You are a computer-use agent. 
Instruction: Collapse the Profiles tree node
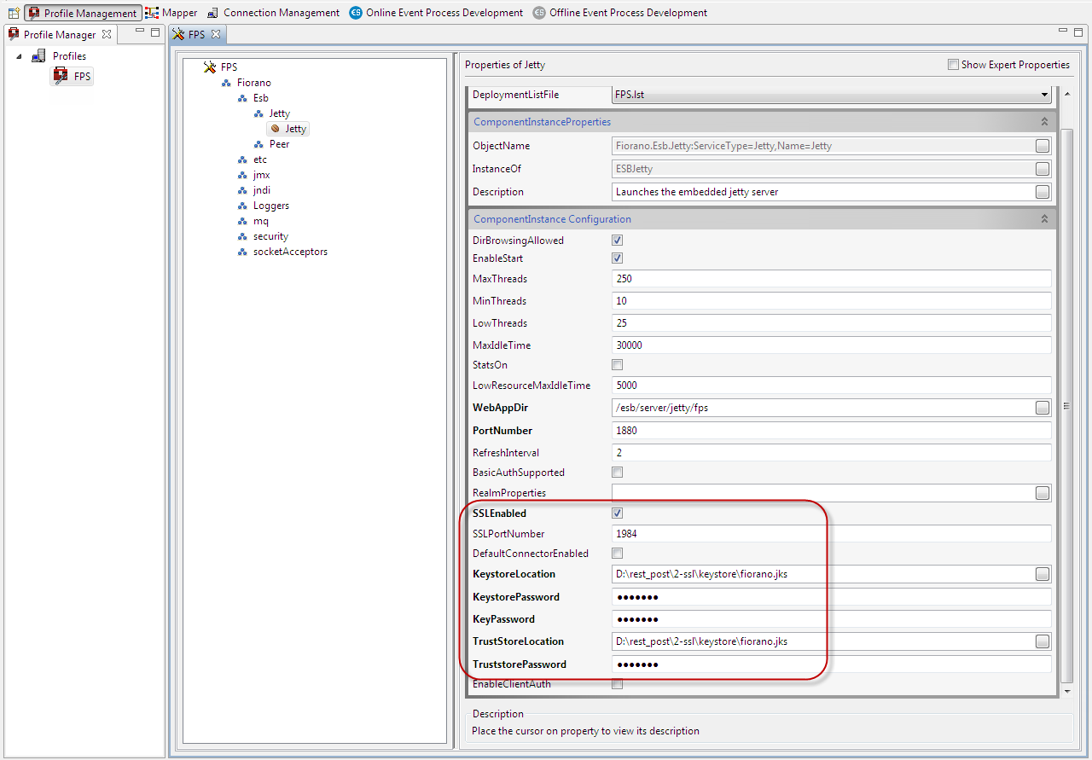click(19, 56)
